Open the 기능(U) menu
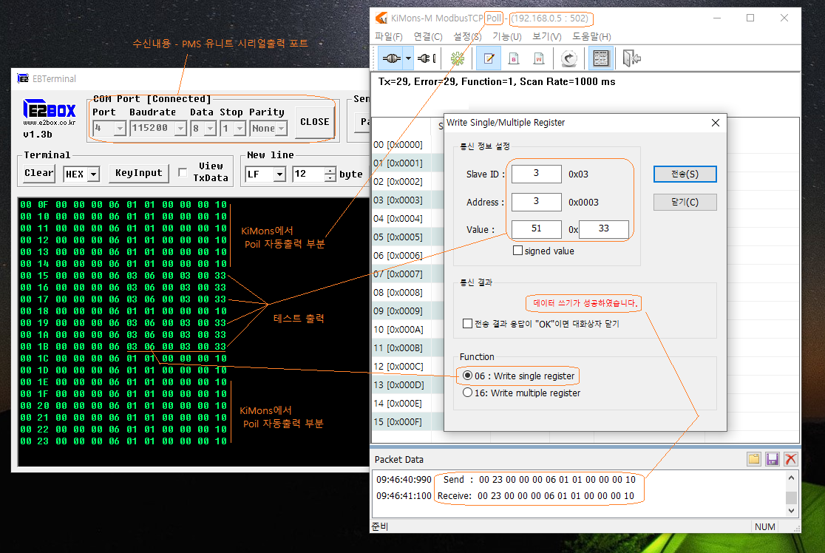 pos(506,36)
